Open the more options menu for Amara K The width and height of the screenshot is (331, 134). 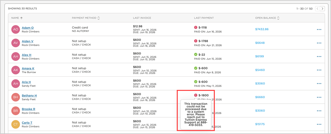(x=319, y=70)
